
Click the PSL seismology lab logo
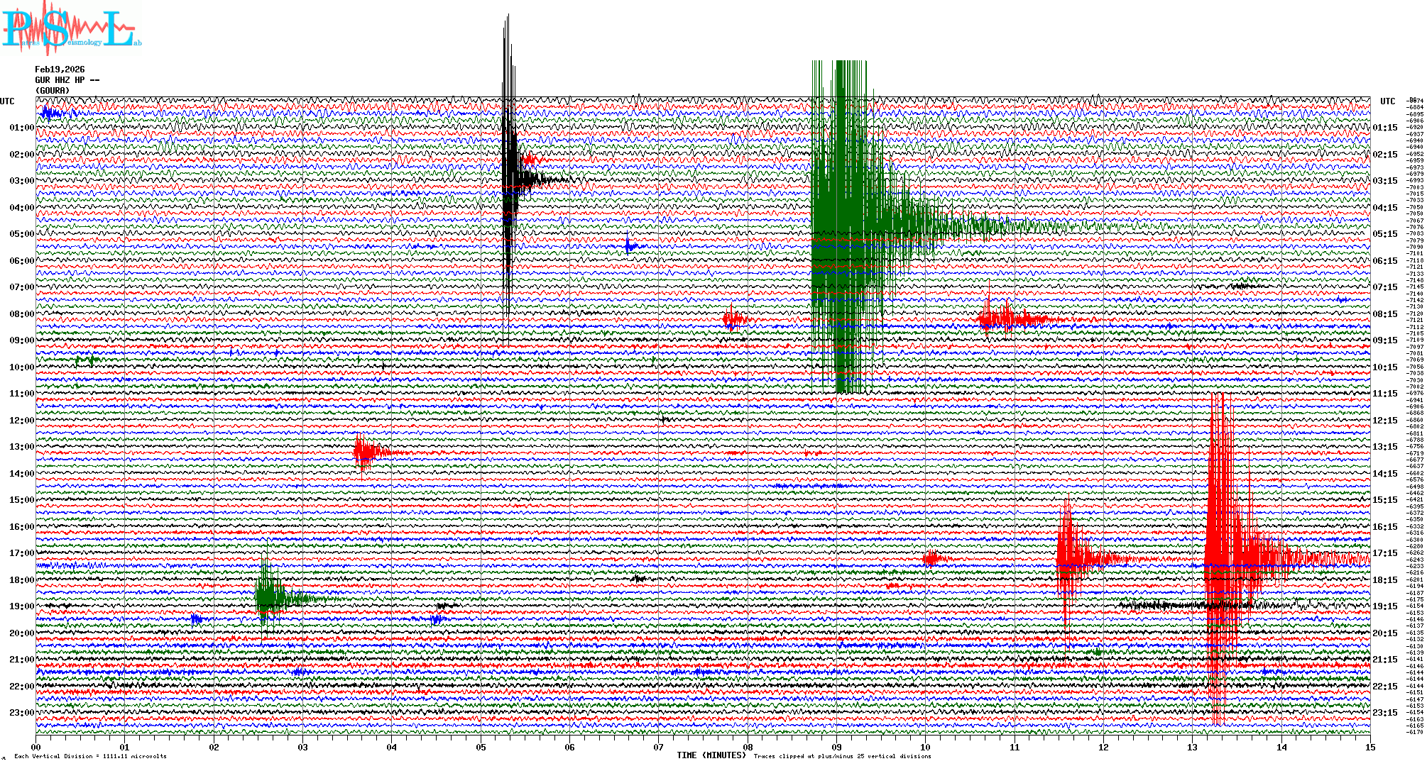[x=70, y=28]
